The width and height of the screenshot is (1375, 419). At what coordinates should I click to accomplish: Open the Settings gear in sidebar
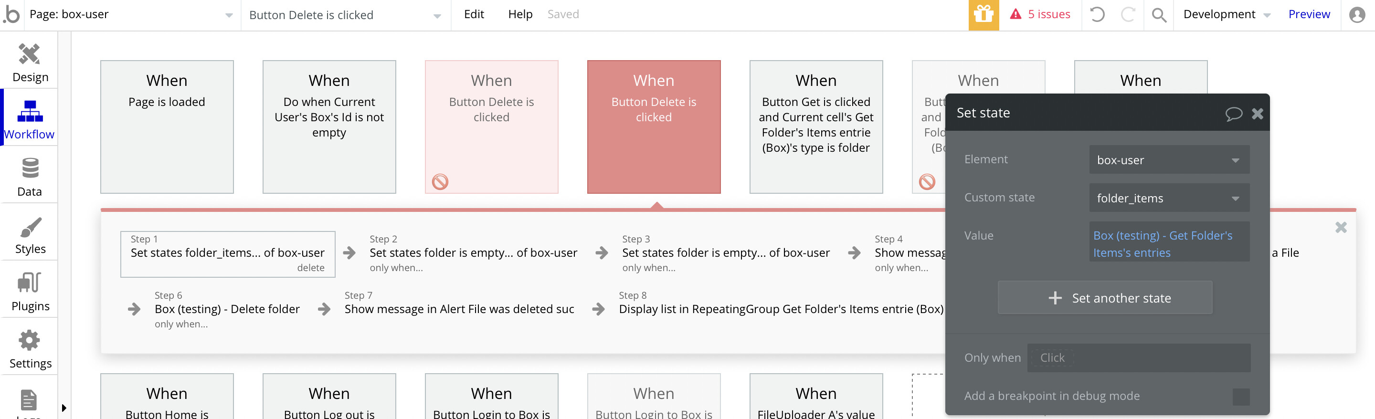pos(30,340)
